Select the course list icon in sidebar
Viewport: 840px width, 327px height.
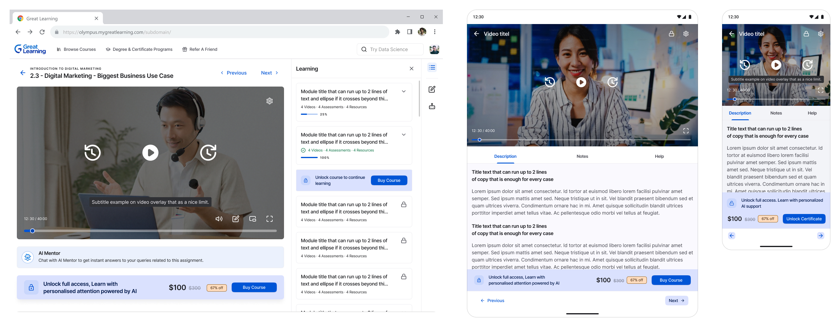[x=432, y=67]
